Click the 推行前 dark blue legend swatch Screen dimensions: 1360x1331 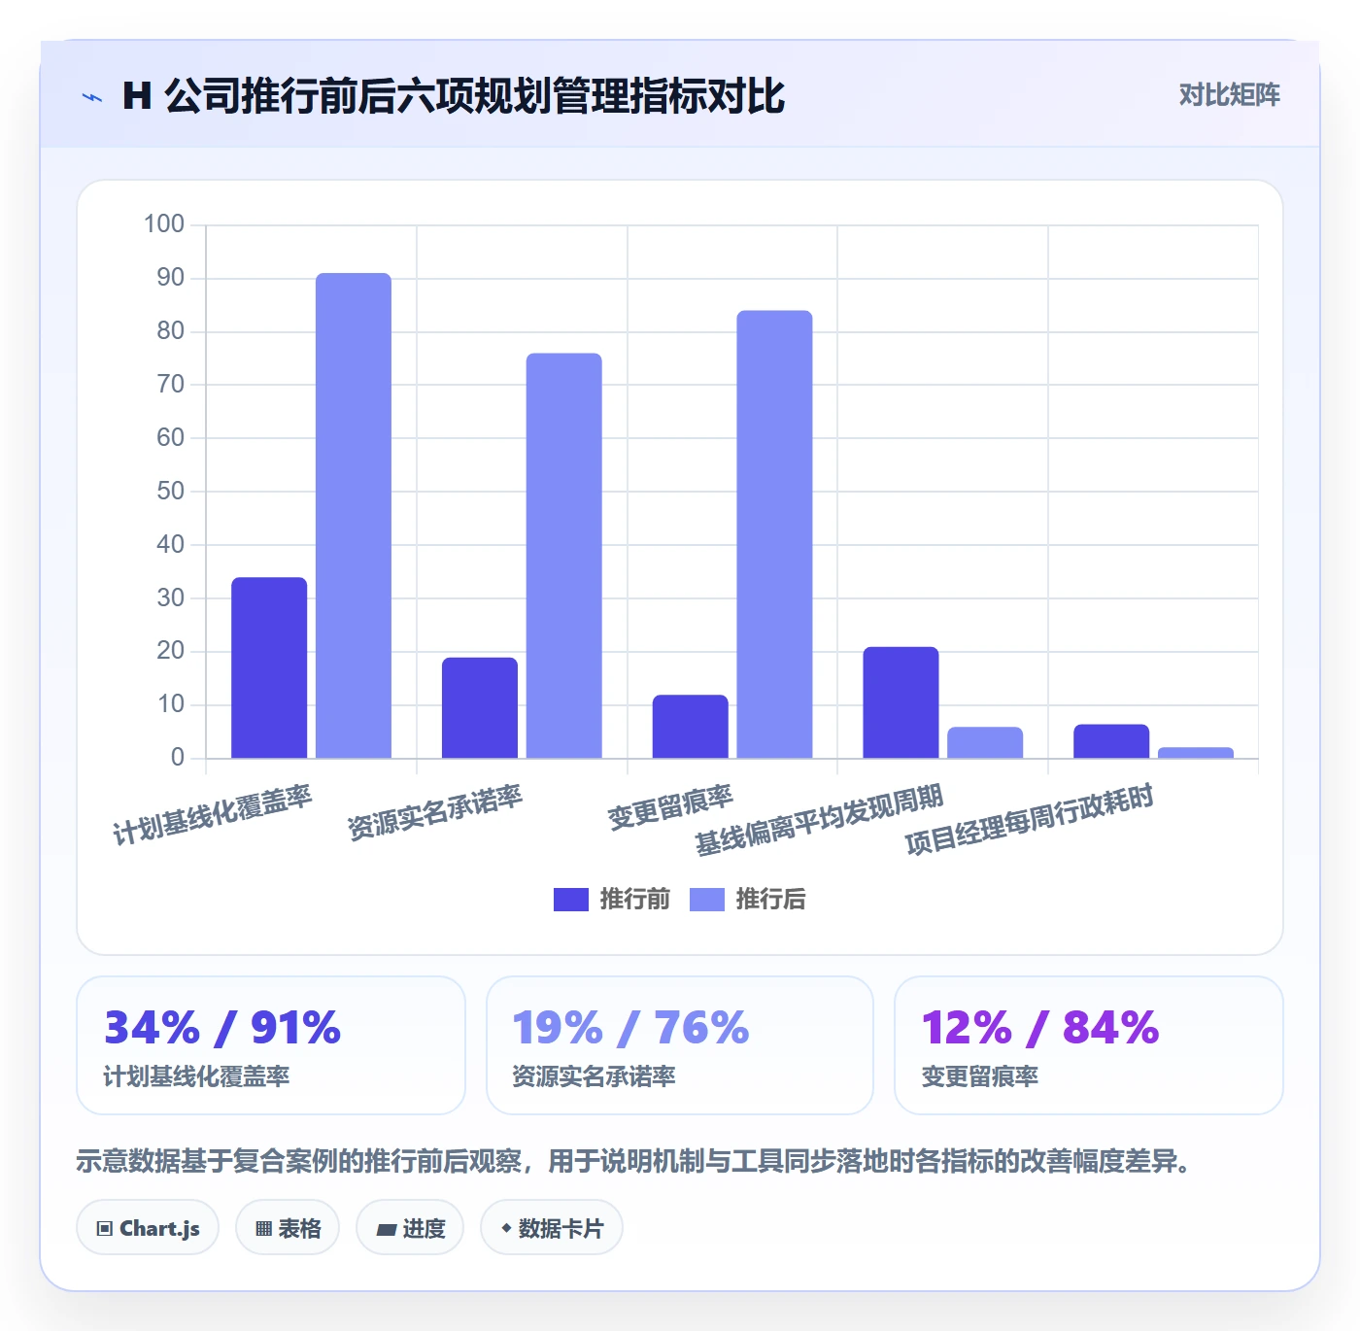pyautogui.click(x=571, y=900)
